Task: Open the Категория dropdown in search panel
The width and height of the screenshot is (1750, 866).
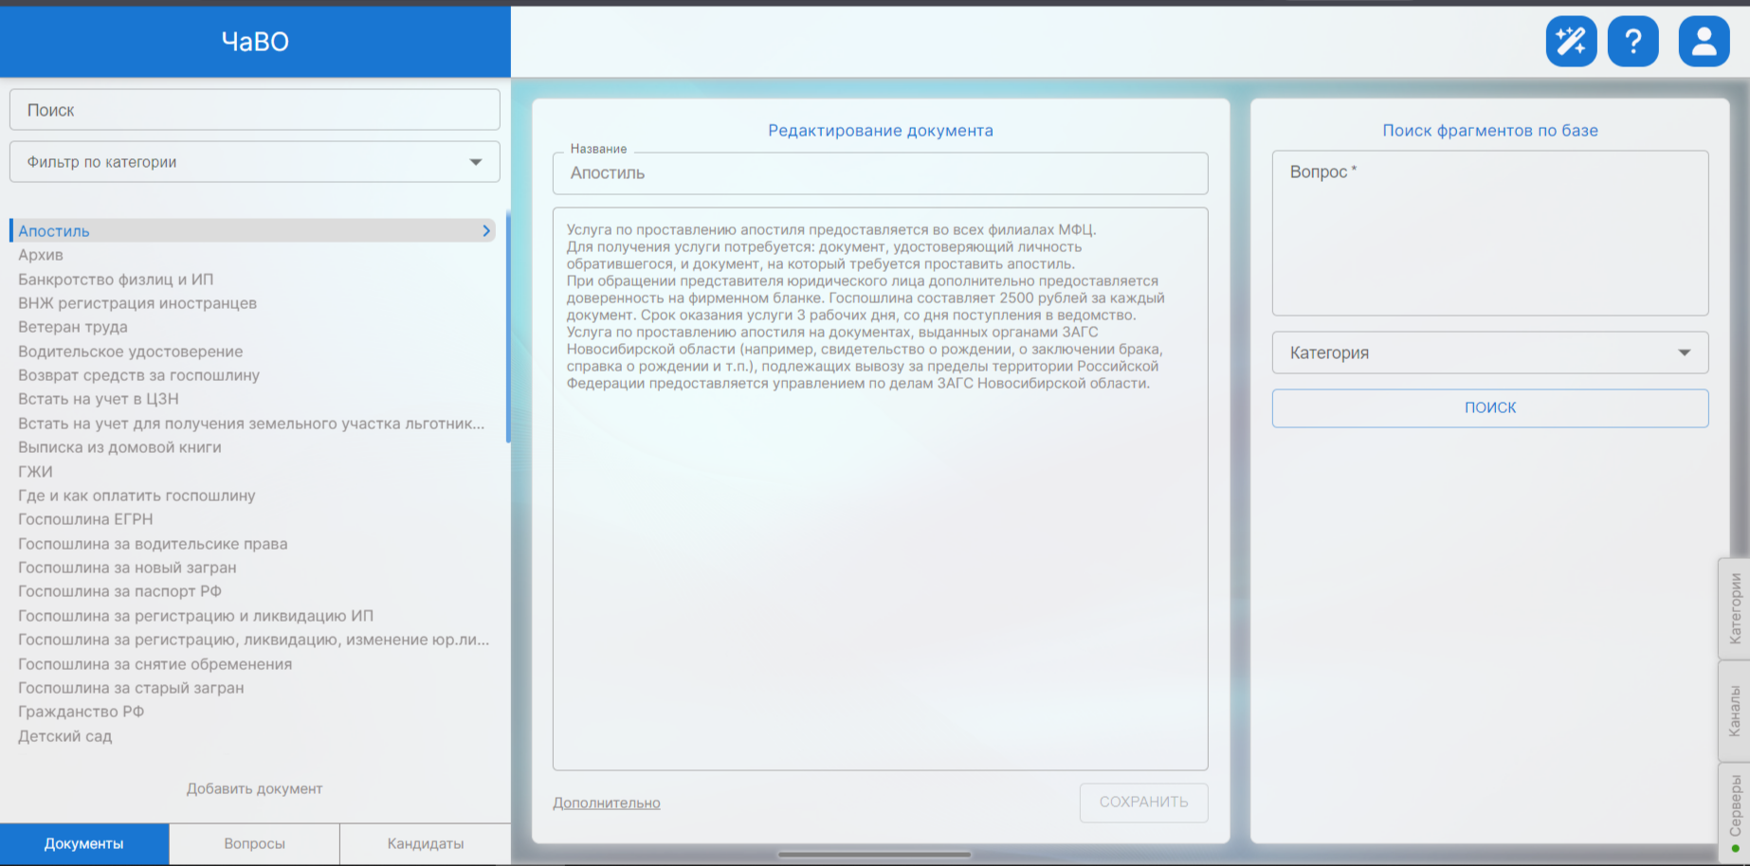Action: [1489, 352]
